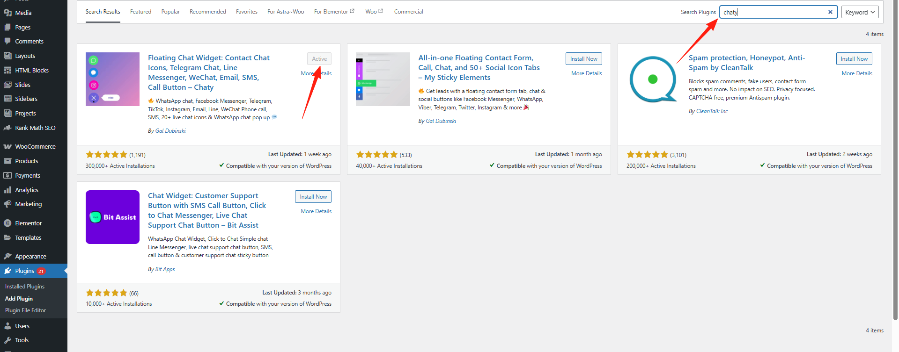Install the My Sticky Elements plugin
This screenshot has height=352, width=899.
click(x=583, y=59)
